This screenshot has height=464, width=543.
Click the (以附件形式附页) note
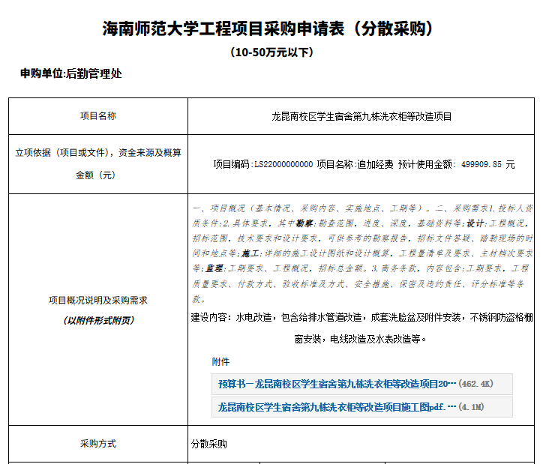(x=98, y=320)
